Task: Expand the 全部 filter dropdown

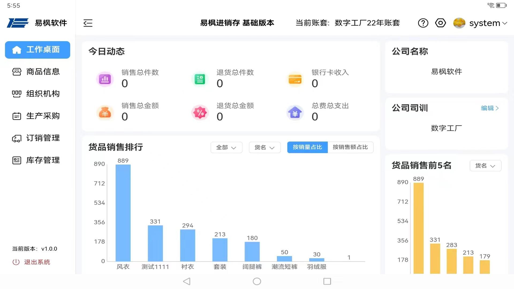Action: tap(226, 147)
